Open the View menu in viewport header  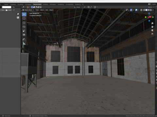[x=37, y=10]
